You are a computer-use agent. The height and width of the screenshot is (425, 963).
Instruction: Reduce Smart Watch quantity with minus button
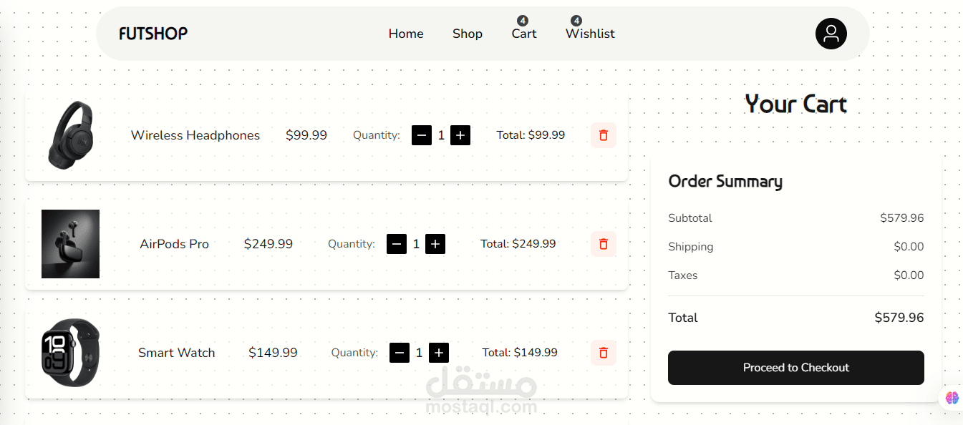400,353
